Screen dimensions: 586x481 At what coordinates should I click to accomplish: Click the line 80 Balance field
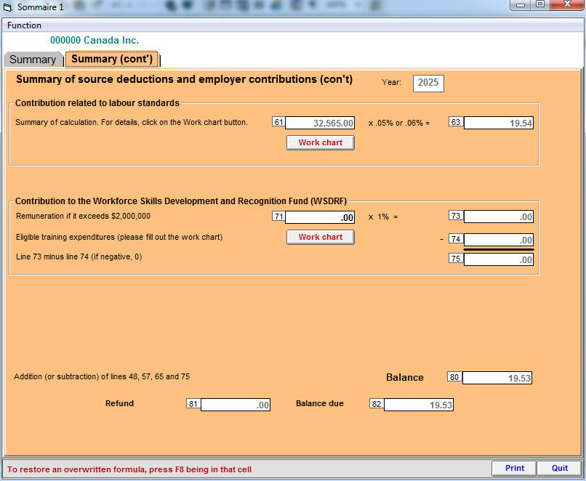pos(497,378)
